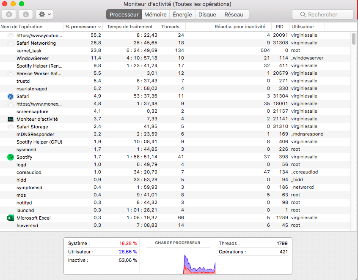Click the _networkd user cell
358x280 pixels.
302,187
